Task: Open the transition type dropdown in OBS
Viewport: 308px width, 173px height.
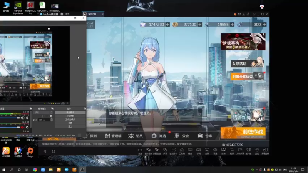Action: coord(44,113)
